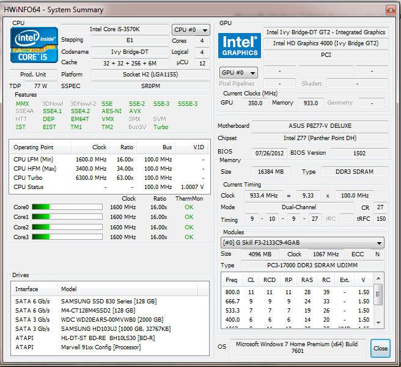Click the Windows 7 Home Premium OS field
401x367 pixels.
click(x=297, y=348)
